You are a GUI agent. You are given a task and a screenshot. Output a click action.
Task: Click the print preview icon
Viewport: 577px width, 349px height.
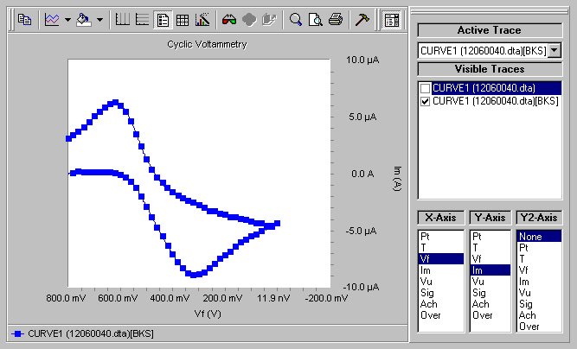(316, 20)
